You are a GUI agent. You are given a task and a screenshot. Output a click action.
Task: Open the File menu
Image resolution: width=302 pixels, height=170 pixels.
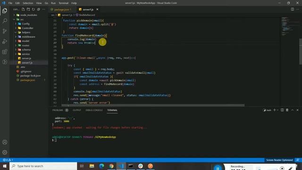click(x=10, y=3)
